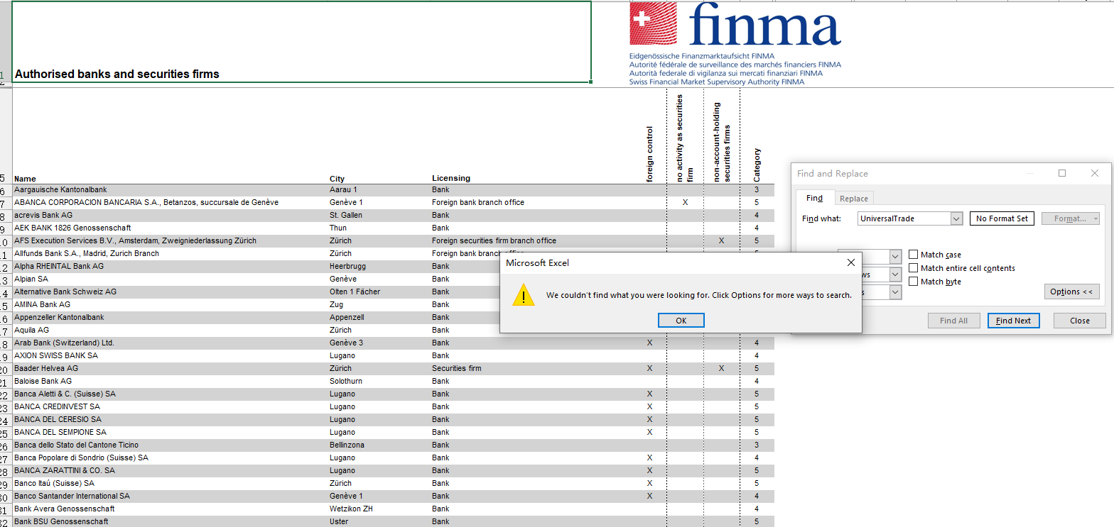
Task: Select the Arab Bank (Switzerland) Ltd. cell
Action: click(170, 343)
